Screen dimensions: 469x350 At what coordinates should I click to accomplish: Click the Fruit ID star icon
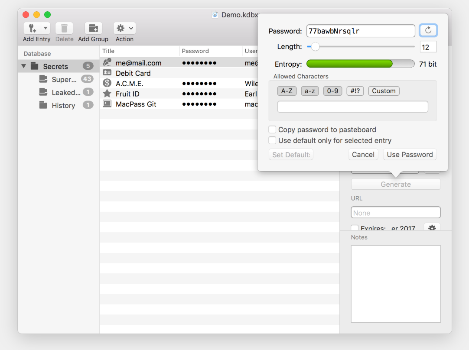pyautogui.click(x=107, y=94)
